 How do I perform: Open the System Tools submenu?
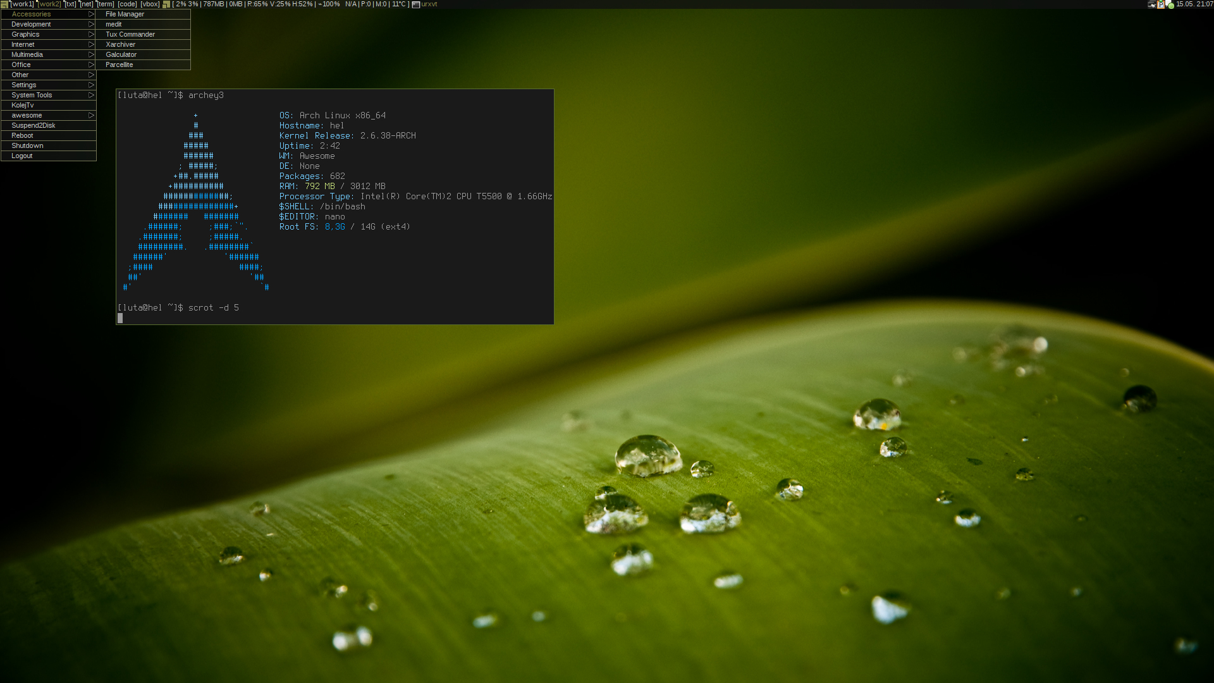[49, 95]
